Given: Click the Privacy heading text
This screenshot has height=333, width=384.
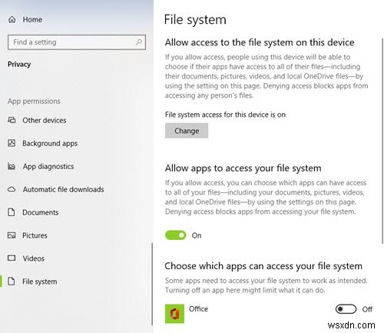Looking at the screenshot, I should click(x=19, y=64).
